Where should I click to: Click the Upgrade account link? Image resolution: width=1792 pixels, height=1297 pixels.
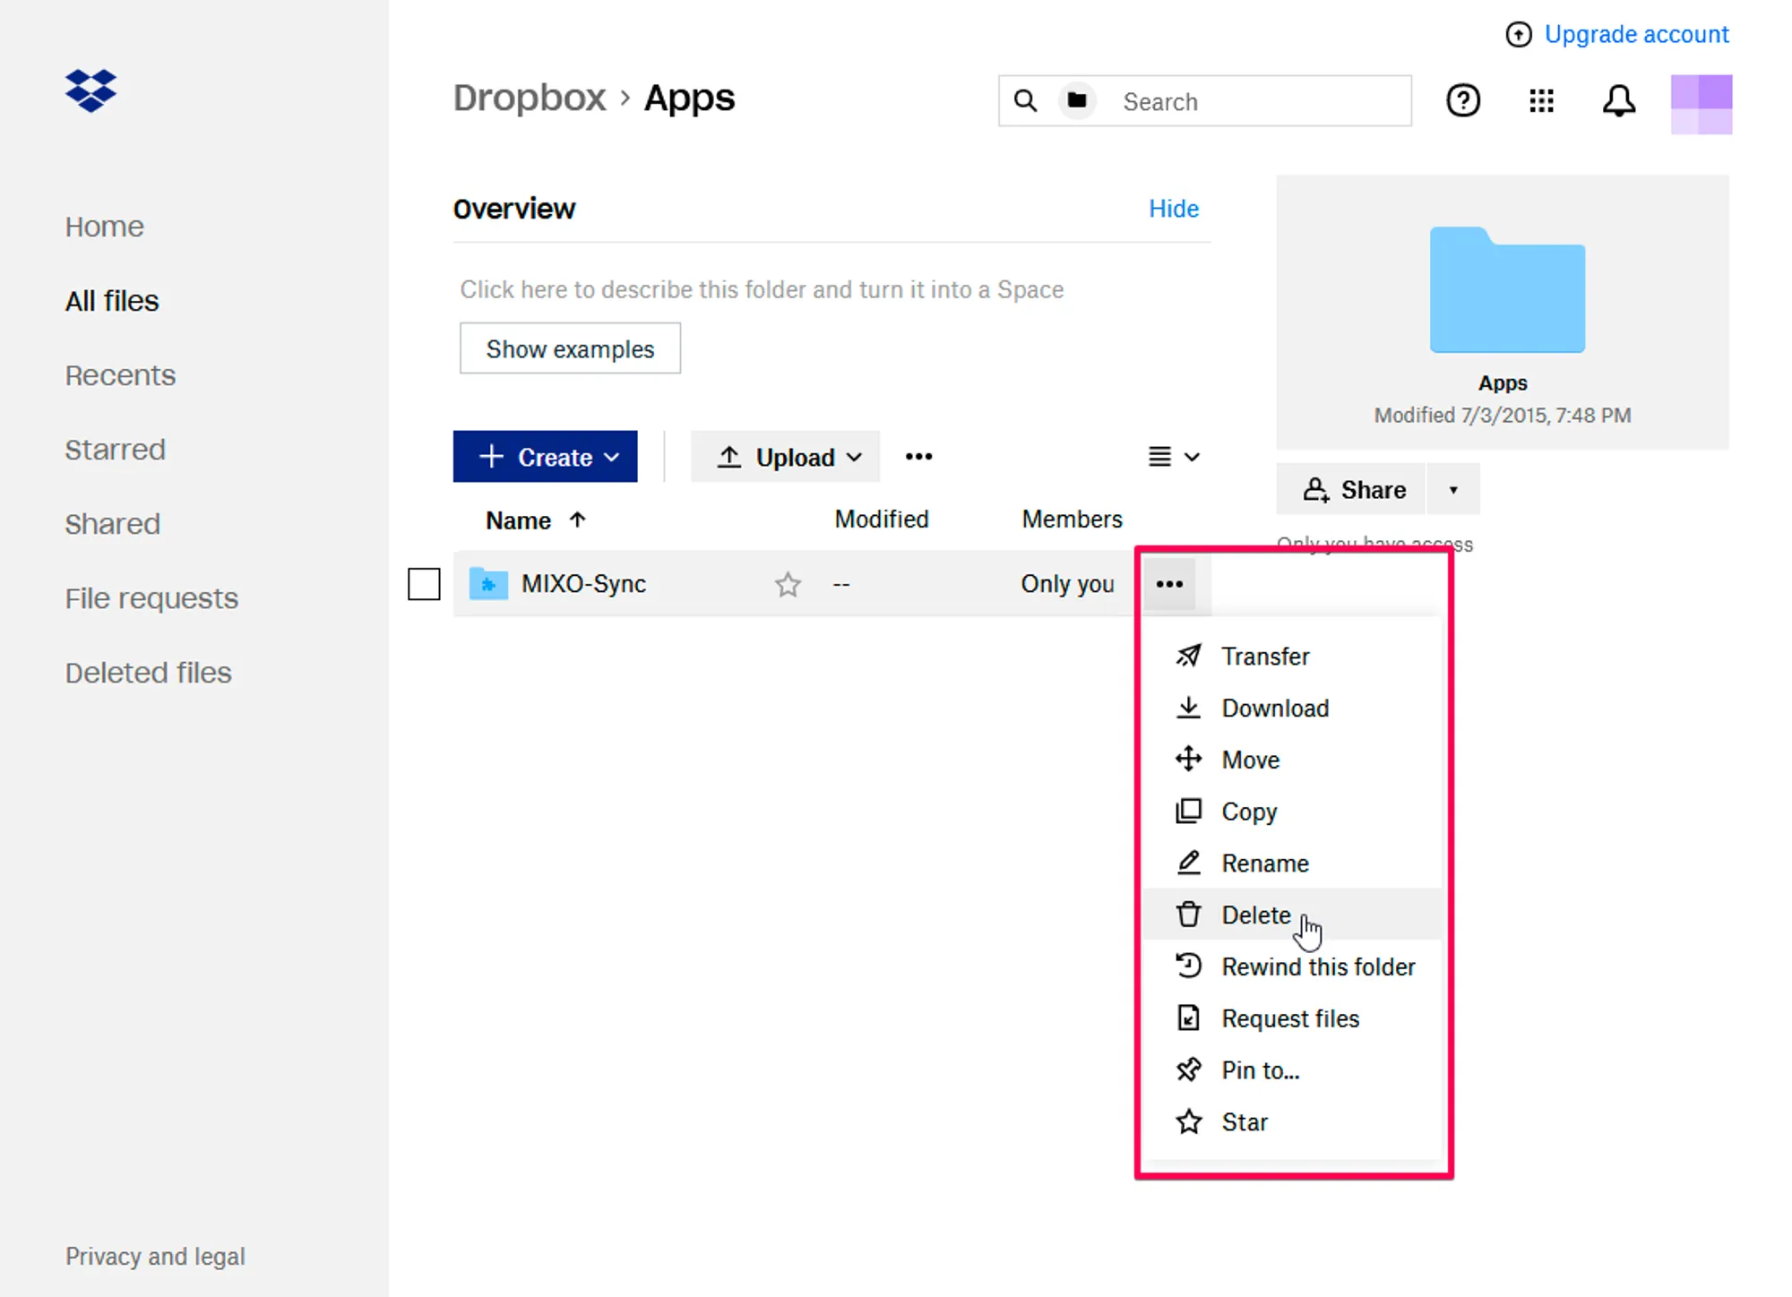[1635, 34]
